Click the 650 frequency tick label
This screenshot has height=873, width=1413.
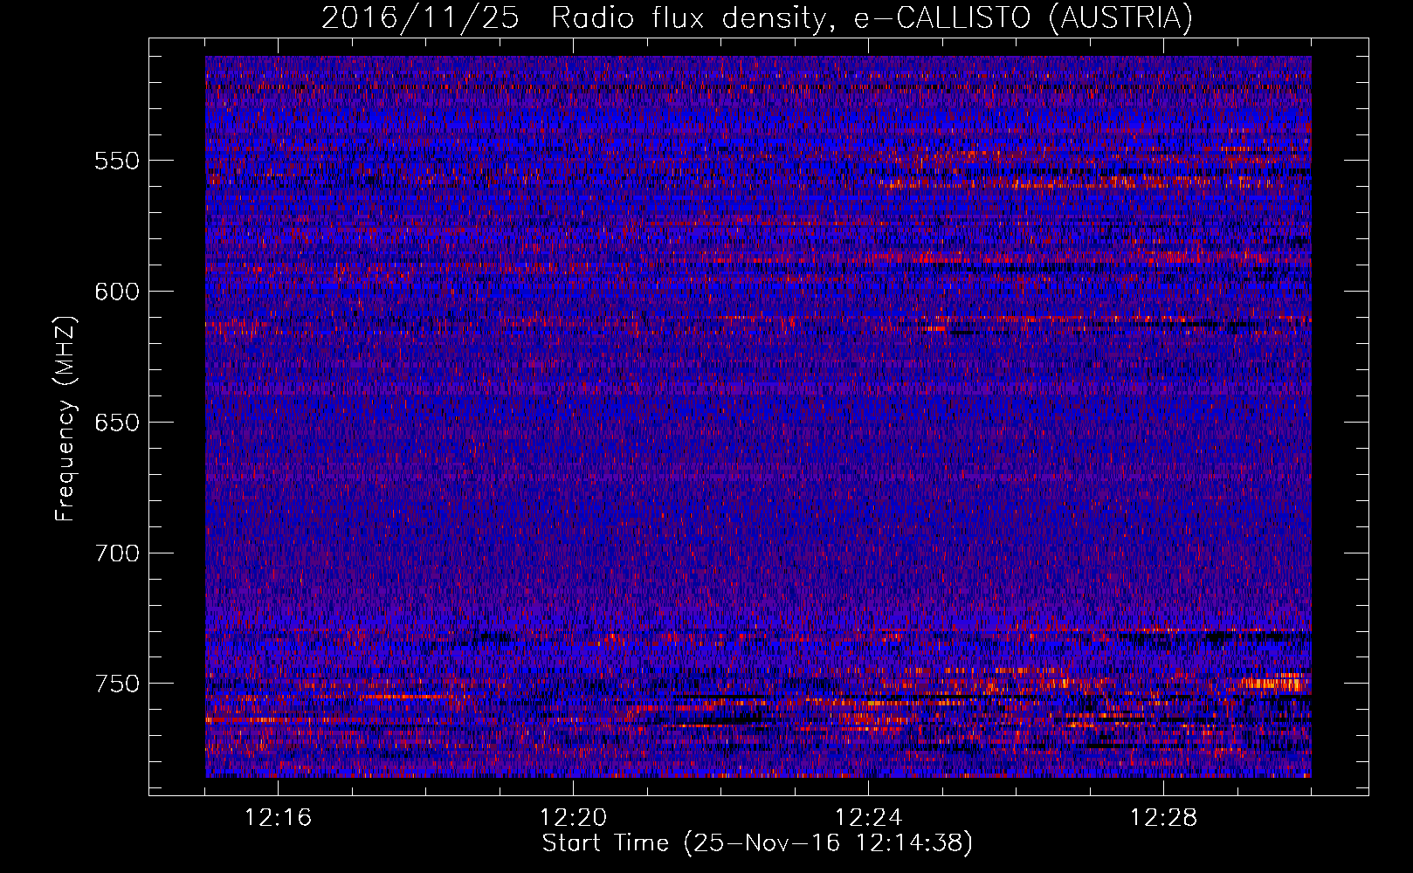point(117,423)
